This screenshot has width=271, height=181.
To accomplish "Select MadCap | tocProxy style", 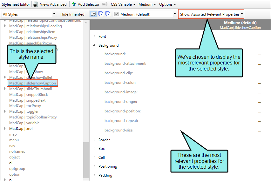I will pyautogui.click(x=25, y=106).
